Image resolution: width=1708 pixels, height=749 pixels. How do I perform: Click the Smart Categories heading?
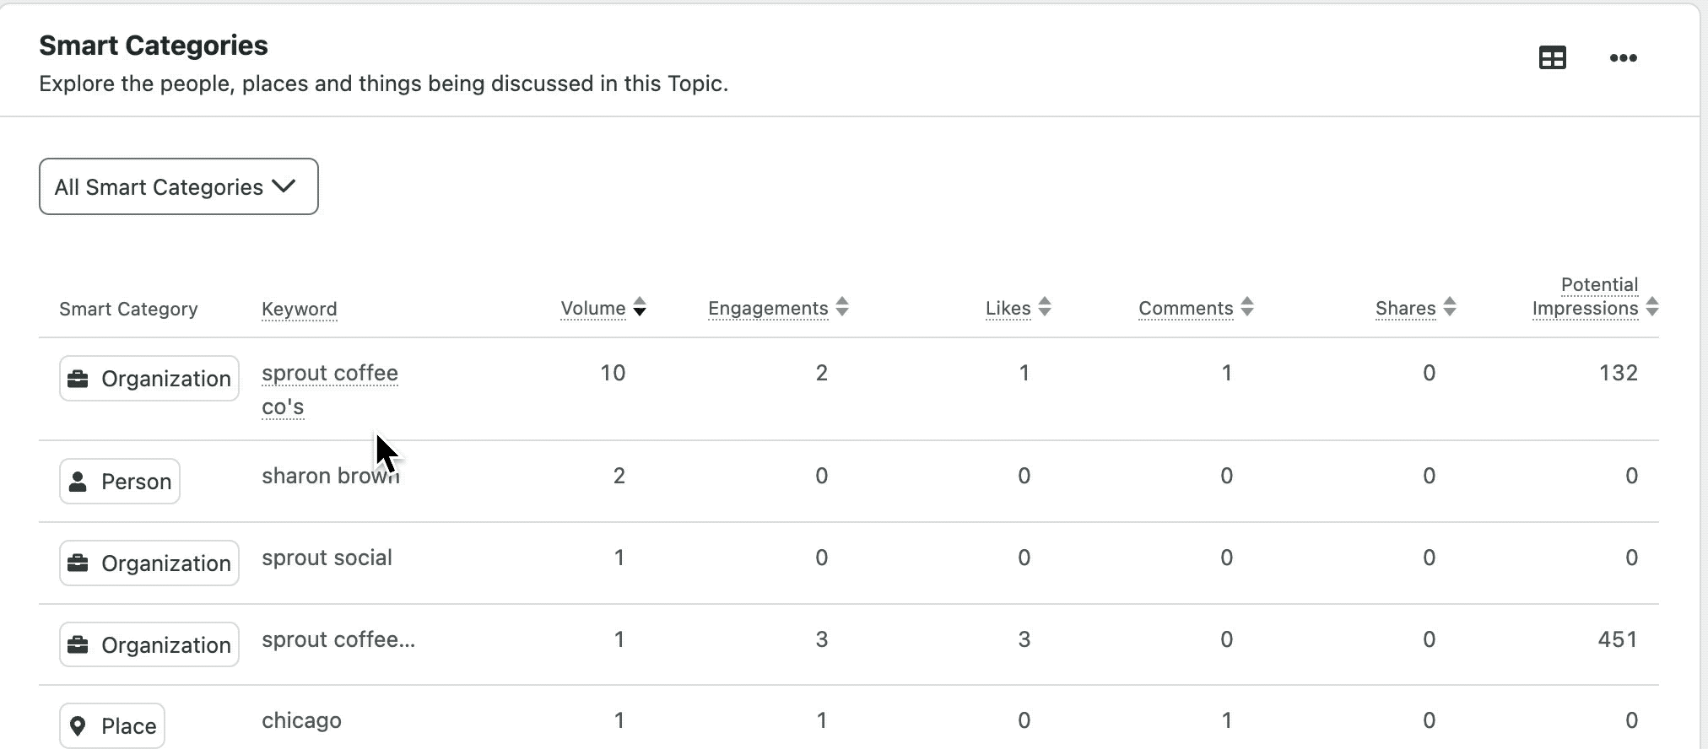[x=154, y=46]
